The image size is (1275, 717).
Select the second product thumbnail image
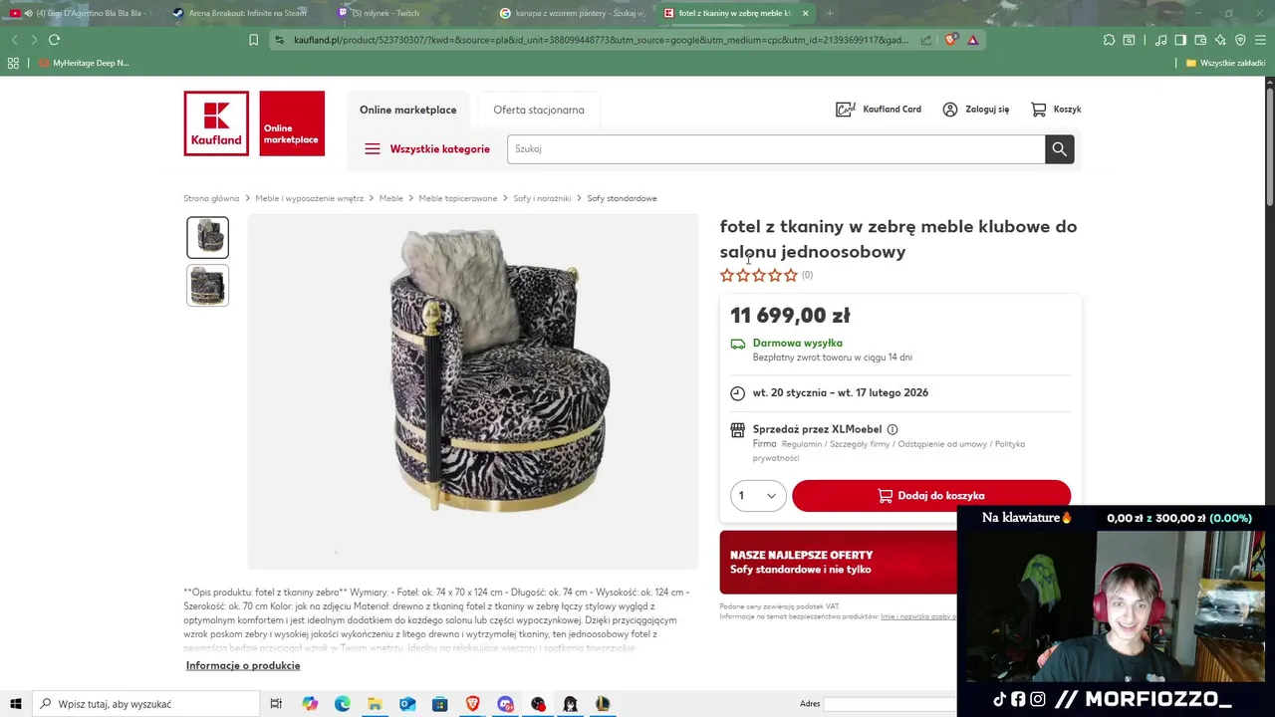208,286
